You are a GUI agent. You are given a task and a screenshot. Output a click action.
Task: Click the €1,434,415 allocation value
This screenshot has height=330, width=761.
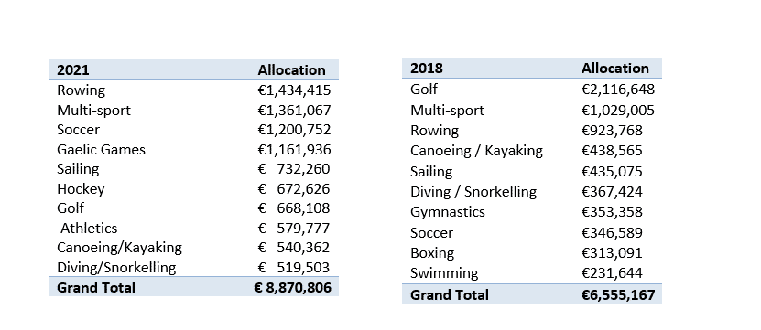point(294,90)
